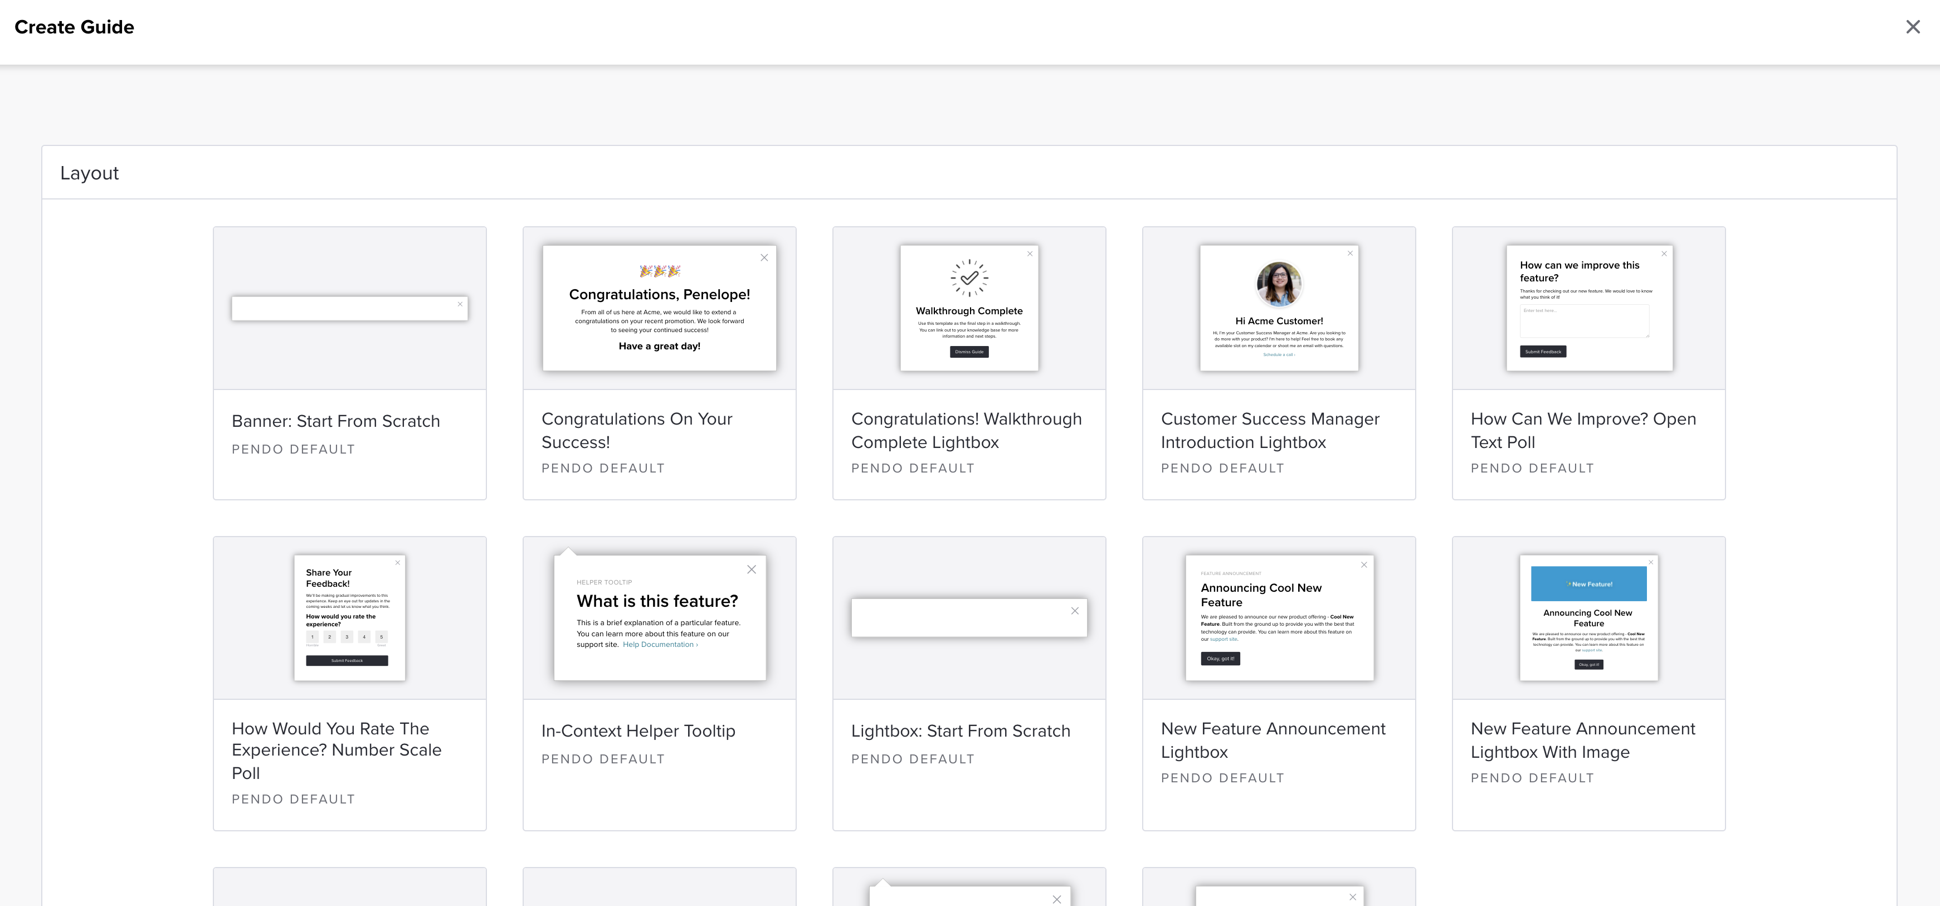Click Dismiss Guide button in walkthrough preview
The image size is (1940, 906).
coord(969,352)
